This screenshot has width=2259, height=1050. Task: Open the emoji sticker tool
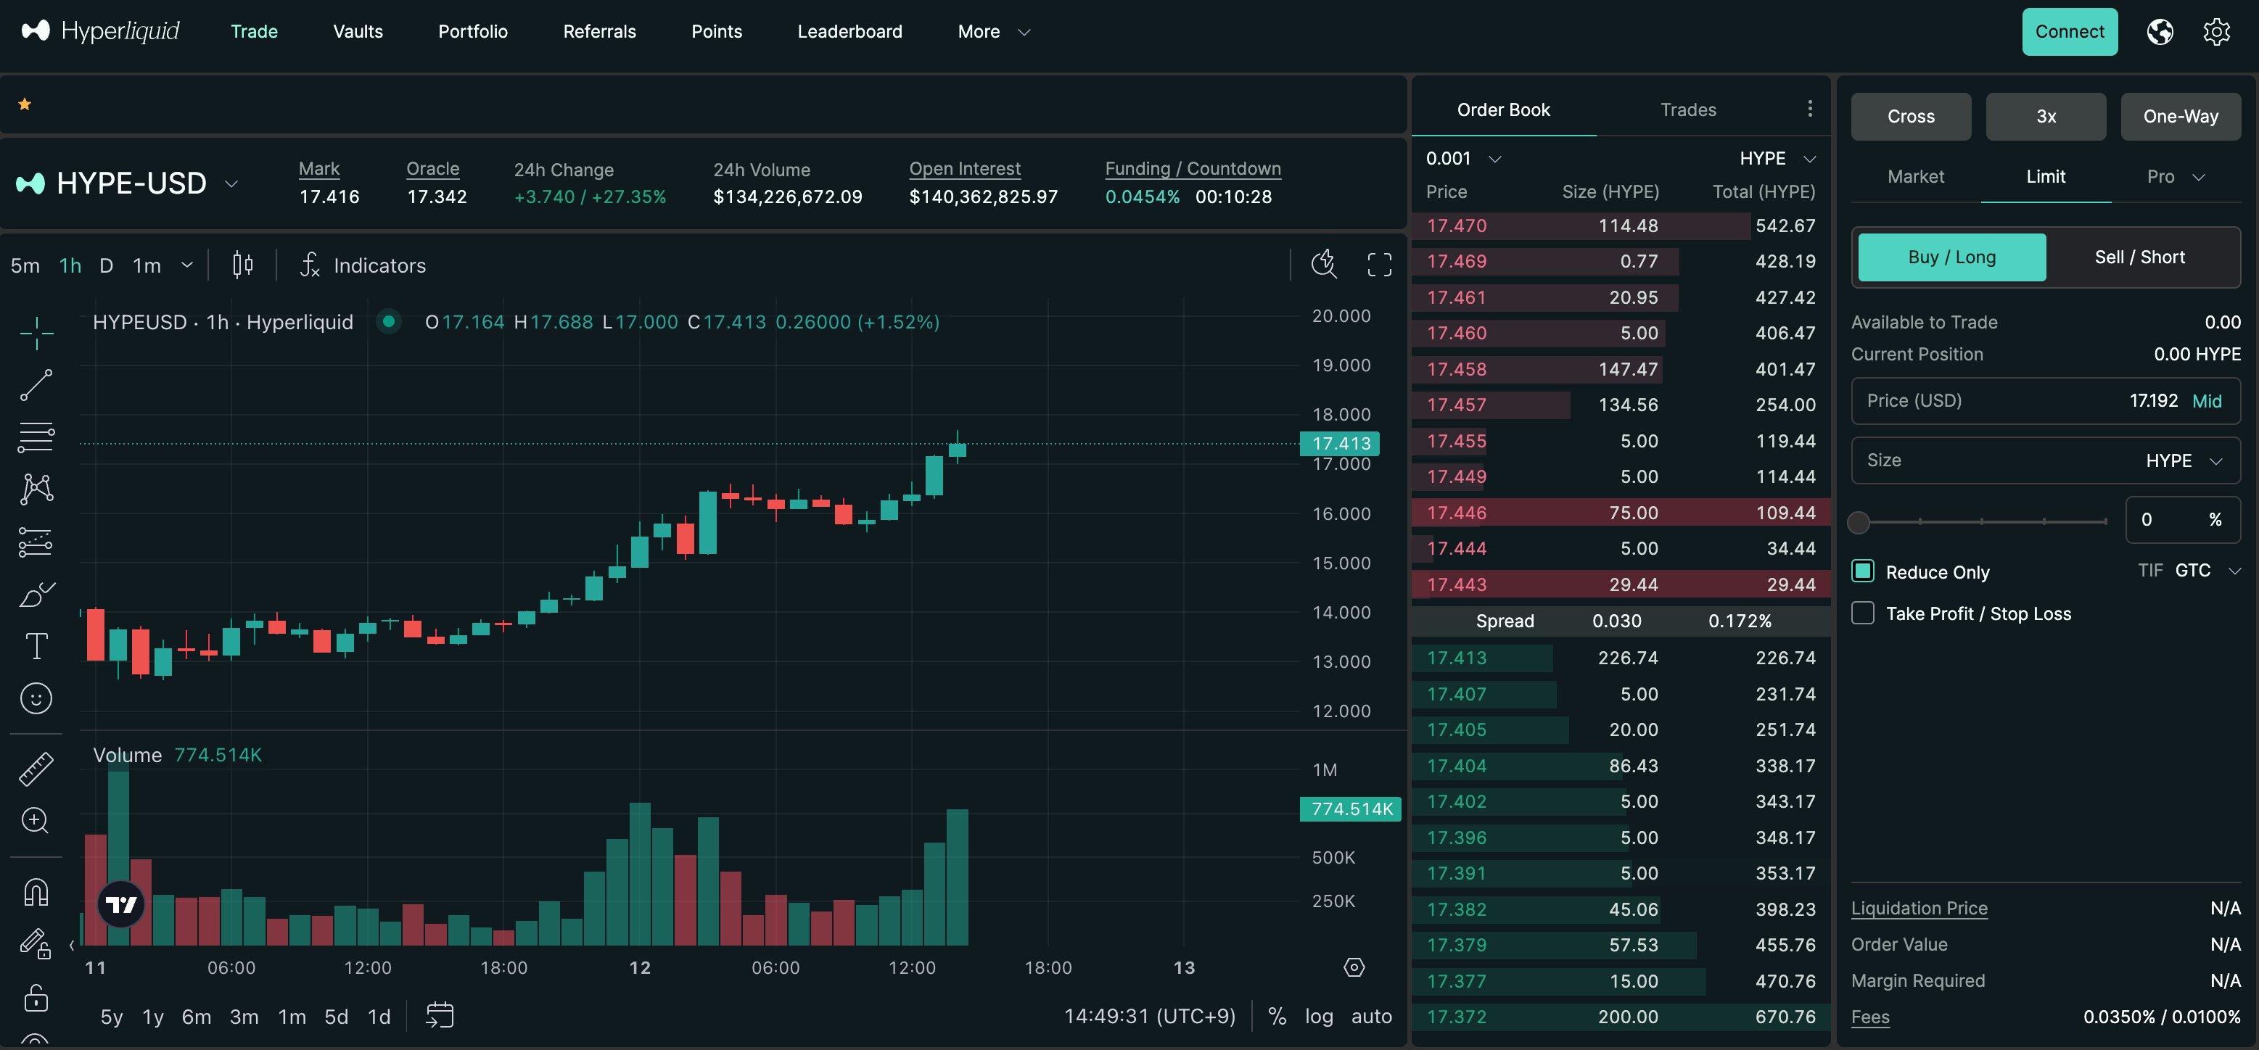(36, 698)
